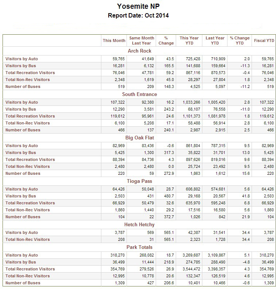Select Big Oak Flat buses % change YTD 15.6
The image size is (276, 289).
pyautogui.click(x=246, y=173)
